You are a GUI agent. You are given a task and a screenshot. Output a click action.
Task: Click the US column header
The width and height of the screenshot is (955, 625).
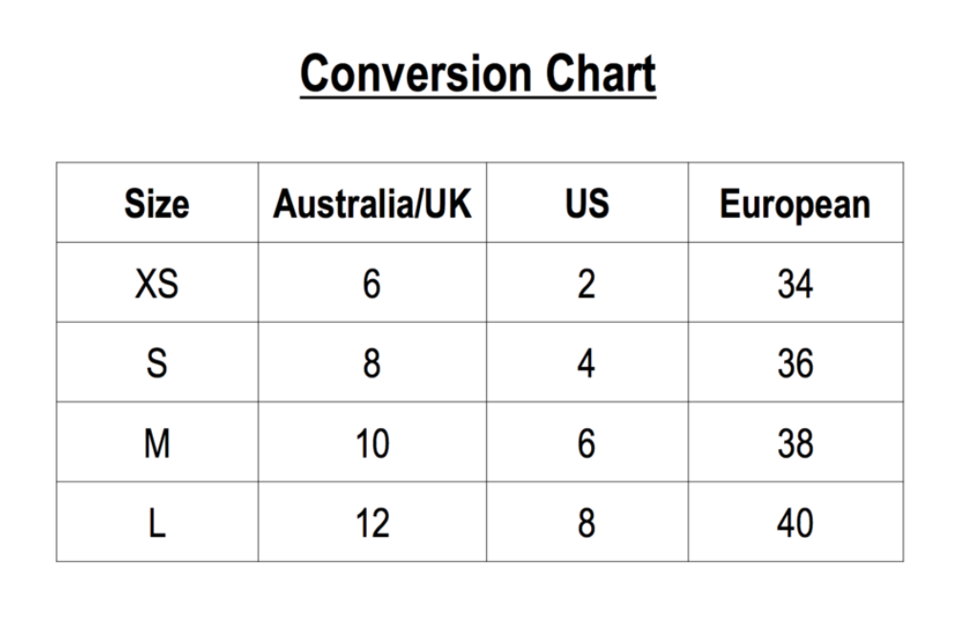click(587, 204)
